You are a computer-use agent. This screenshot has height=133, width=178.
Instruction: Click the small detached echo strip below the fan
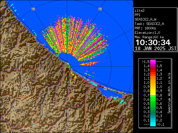pyautogui.click(x=89, y=64)
